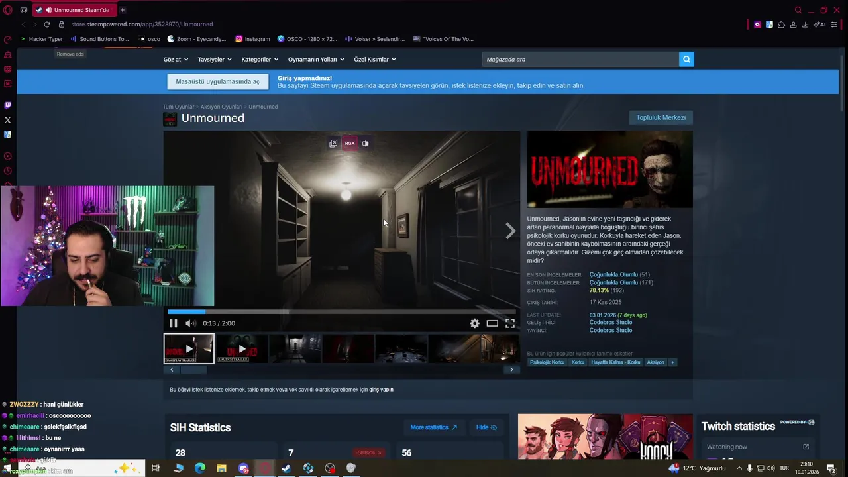Click the address bar URL
Screen dimensions: 848x477
coord(142,25)
